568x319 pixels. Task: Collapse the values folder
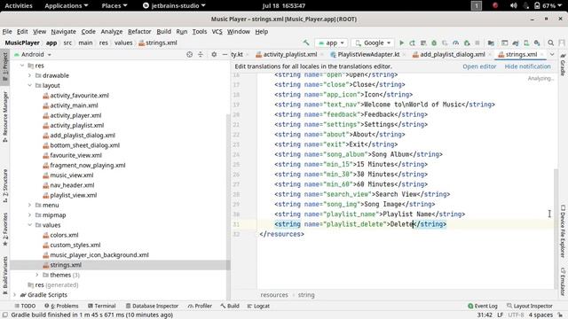coord(29,225)
